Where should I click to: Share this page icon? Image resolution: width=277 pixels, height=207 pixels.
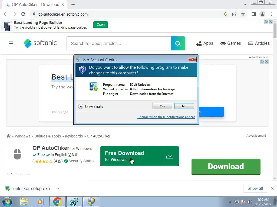pos(234,14)
